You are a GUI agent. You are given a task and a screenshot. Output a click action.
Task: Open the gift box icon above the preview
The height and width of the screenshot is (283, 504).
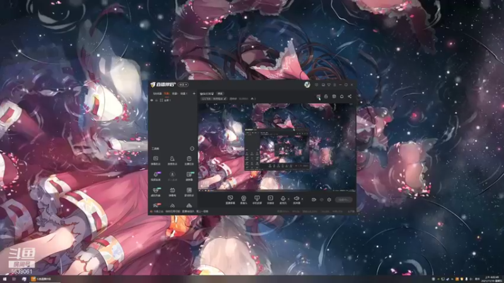334,96
